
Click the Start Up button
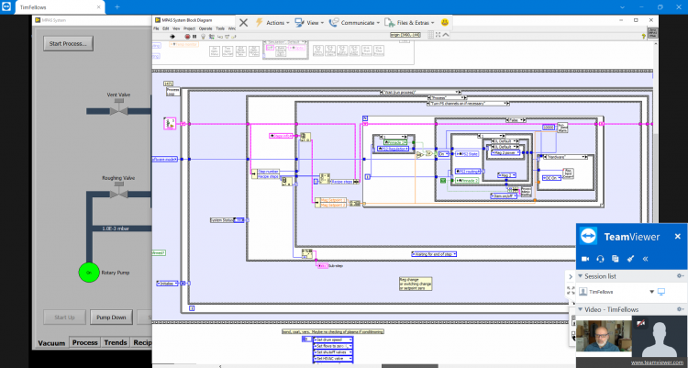click(64, 317)
